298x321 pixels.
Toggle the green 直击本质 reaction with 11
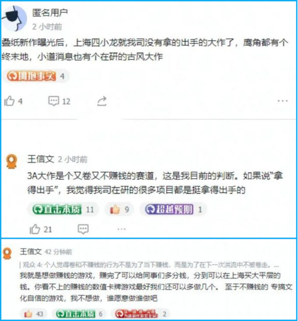tap(63, 209)
